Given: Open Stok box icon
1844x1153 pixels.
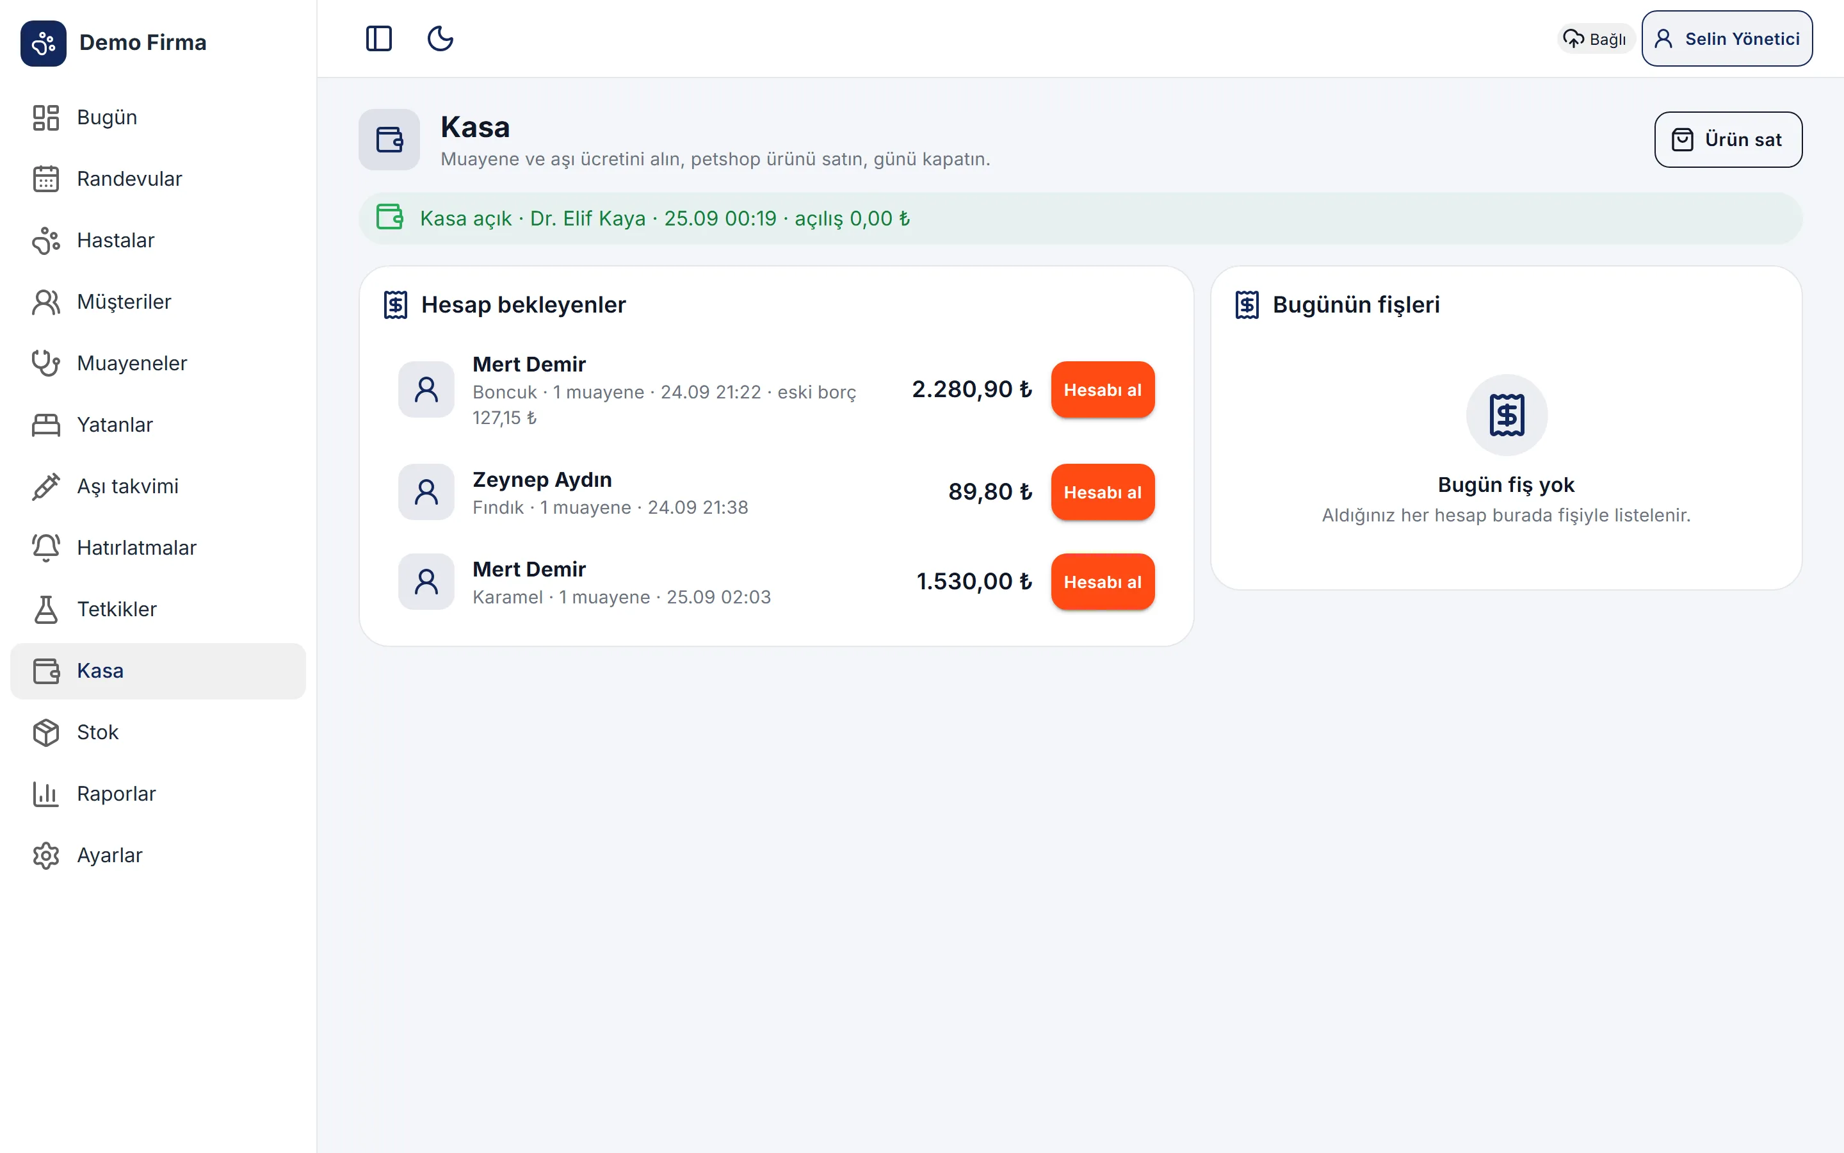Looking at the screenshot, I should coord(45,732).
